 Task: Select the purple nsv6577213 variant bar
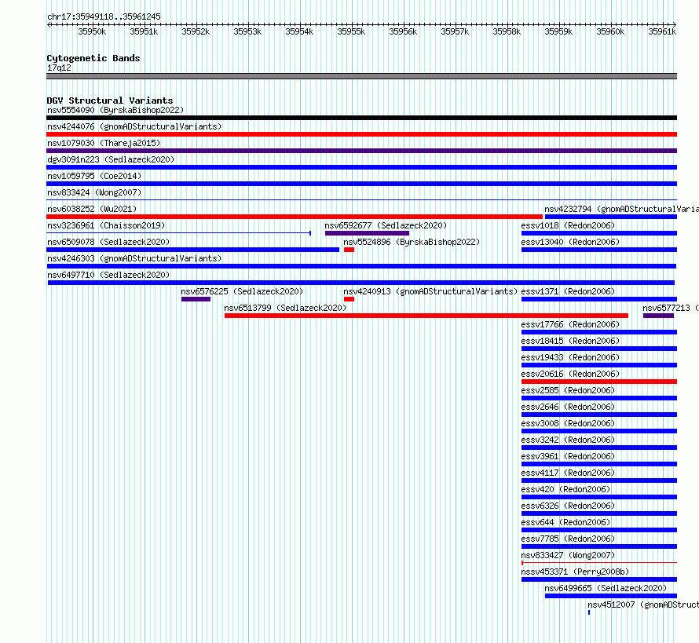click(x=658, y=316)
